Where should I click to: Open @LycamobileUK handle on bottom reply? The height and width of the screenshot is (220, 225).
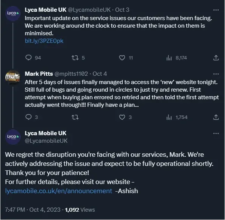point(46,141)
